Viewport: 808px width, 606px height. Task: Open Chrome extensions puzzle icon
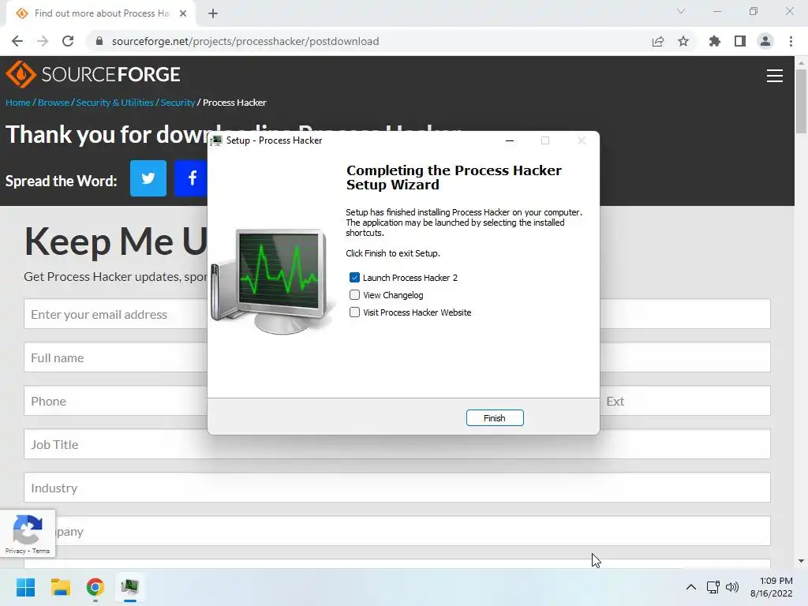[715, 41]
